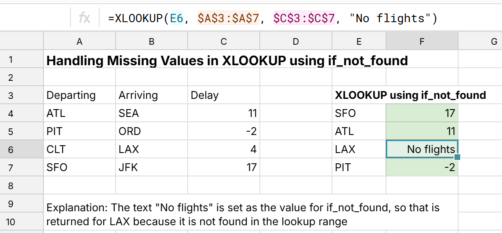Select column C header
The width and height of the screenshot is (502, 233).
(x=223, y=41)
